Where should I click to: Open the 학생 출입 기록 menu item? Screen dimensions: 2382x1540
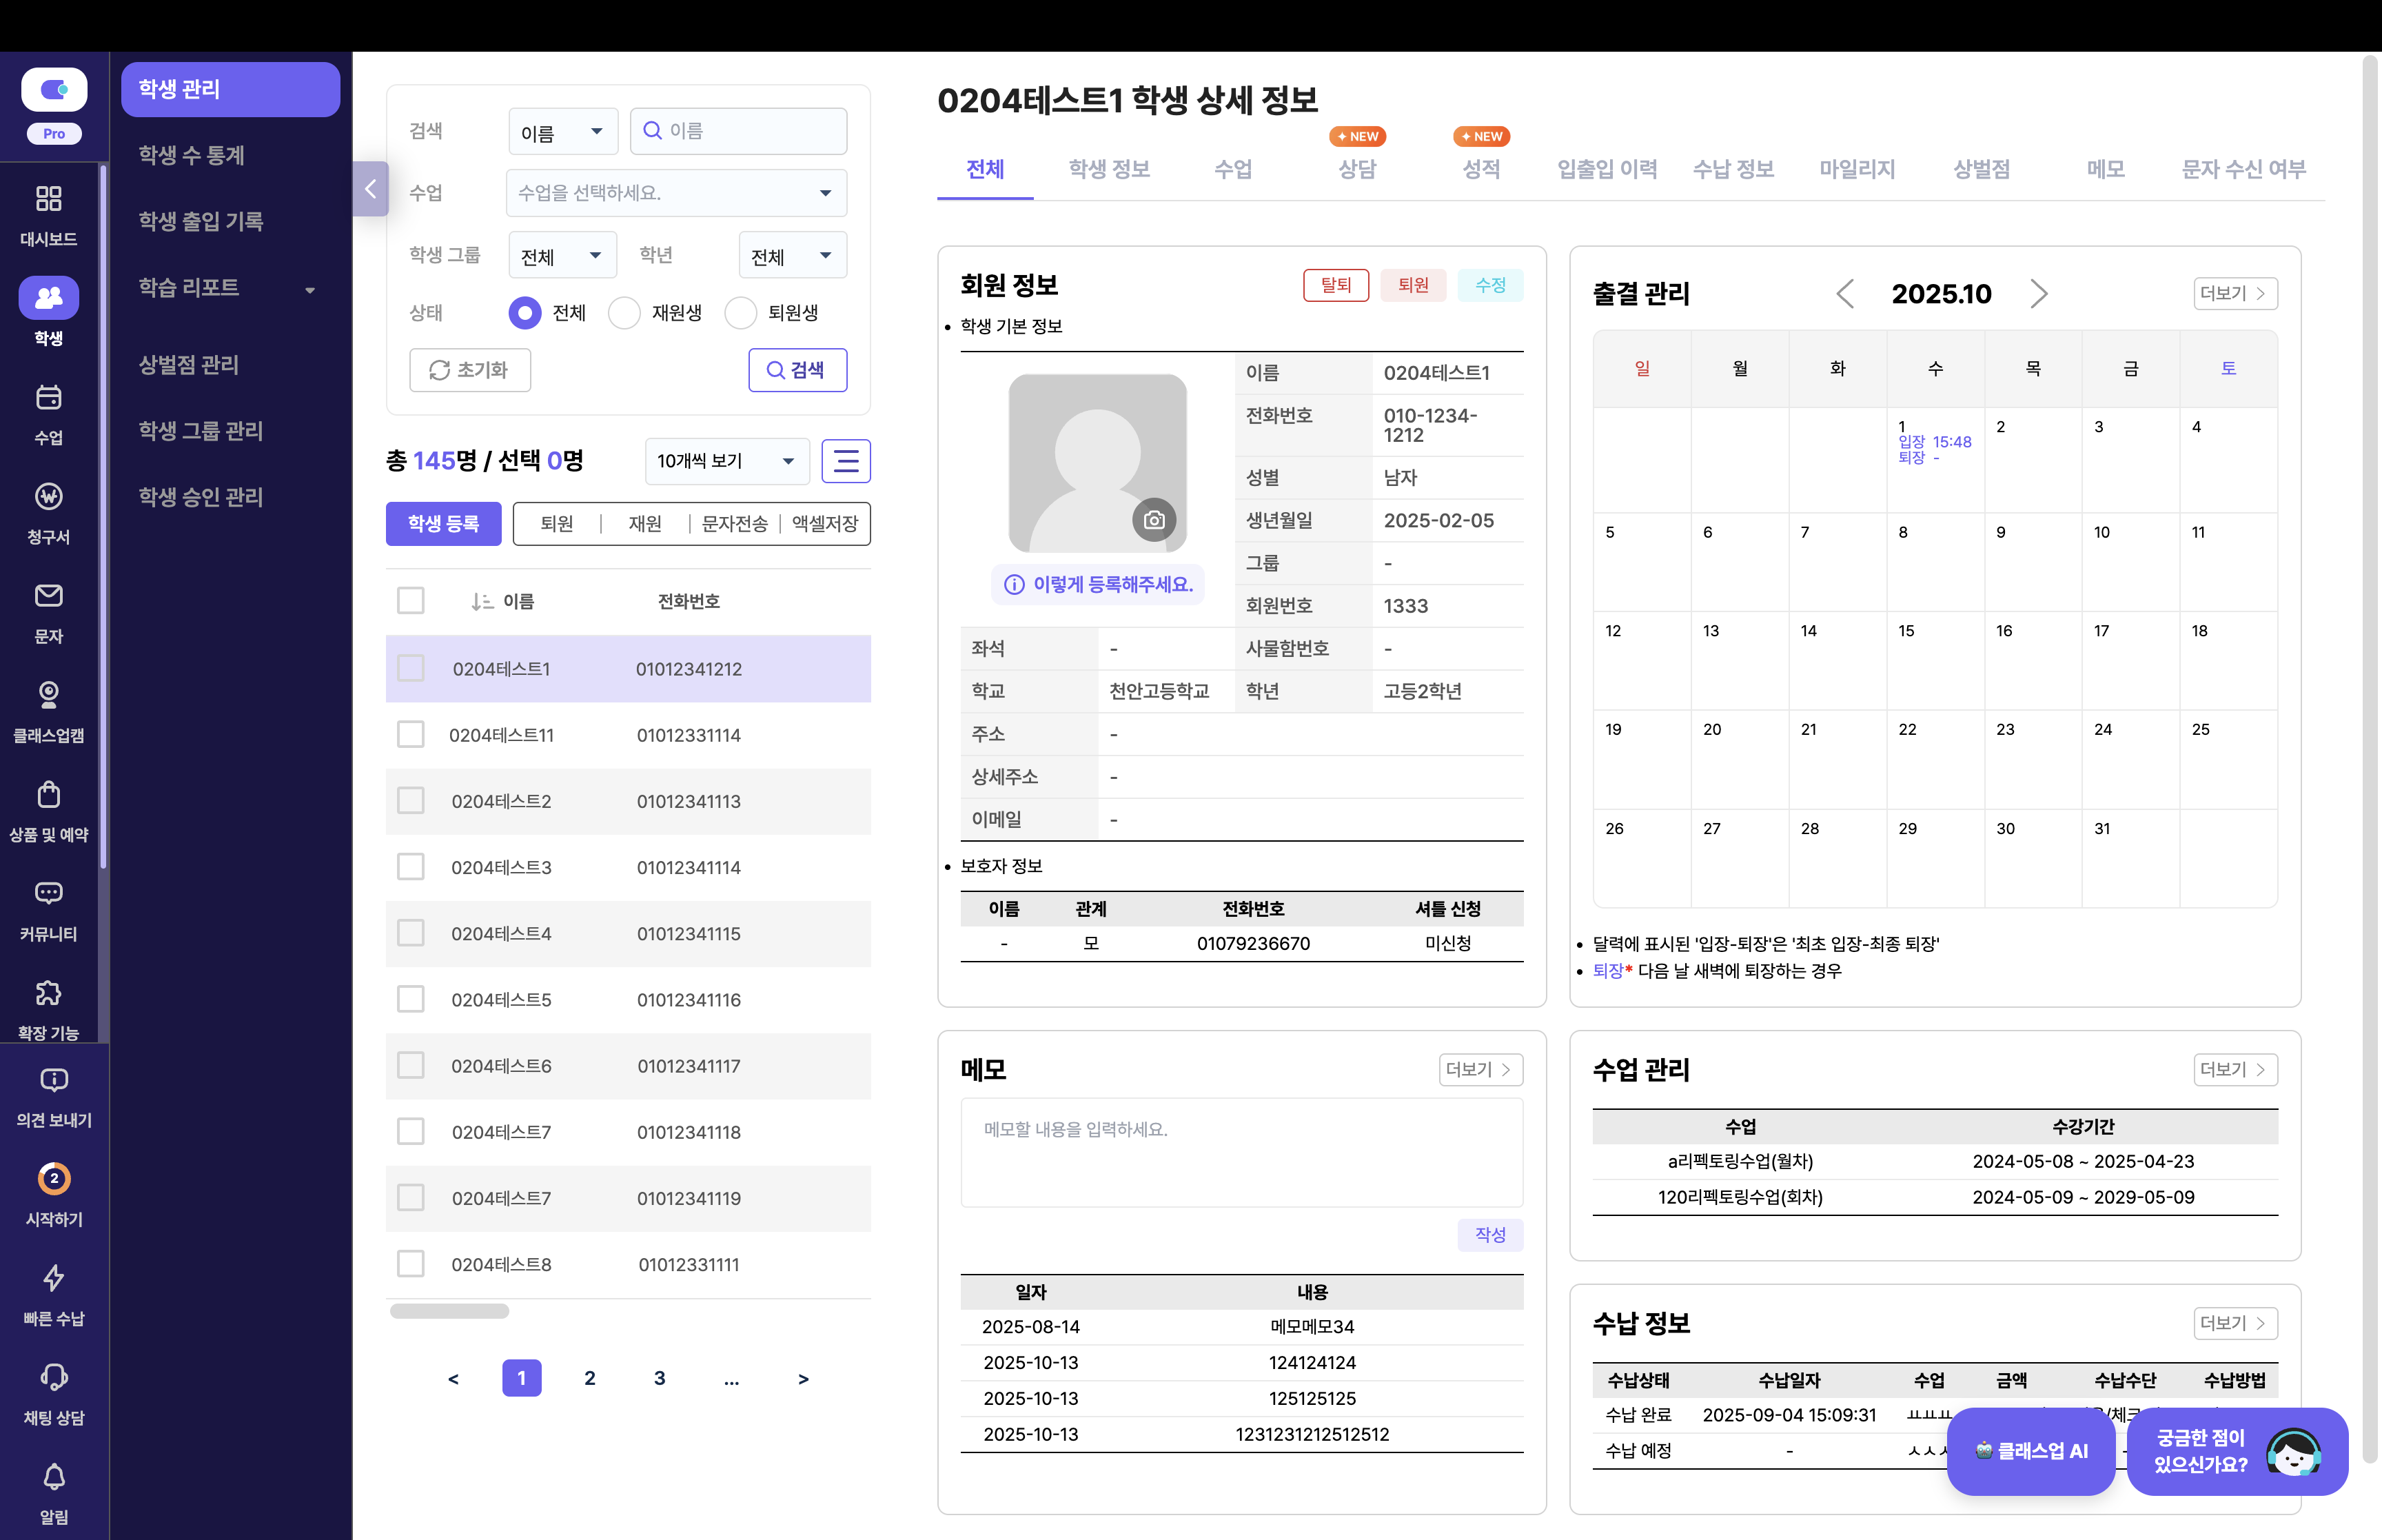(201, 221)
